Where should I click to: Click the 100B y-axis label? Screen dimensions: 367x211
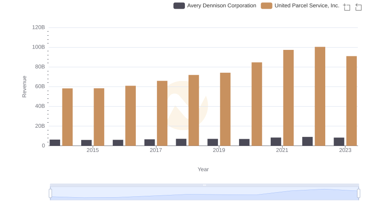[x=39, y=47]
